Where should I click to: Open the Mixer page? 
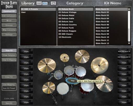pyautogui.click(x=9, y=21)
